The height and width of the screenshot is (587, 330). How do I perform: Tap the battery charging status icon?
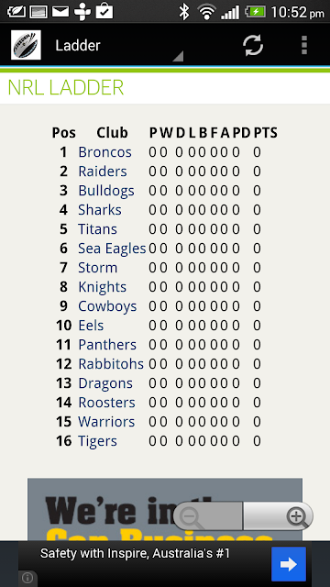click(x=255, y=12)
